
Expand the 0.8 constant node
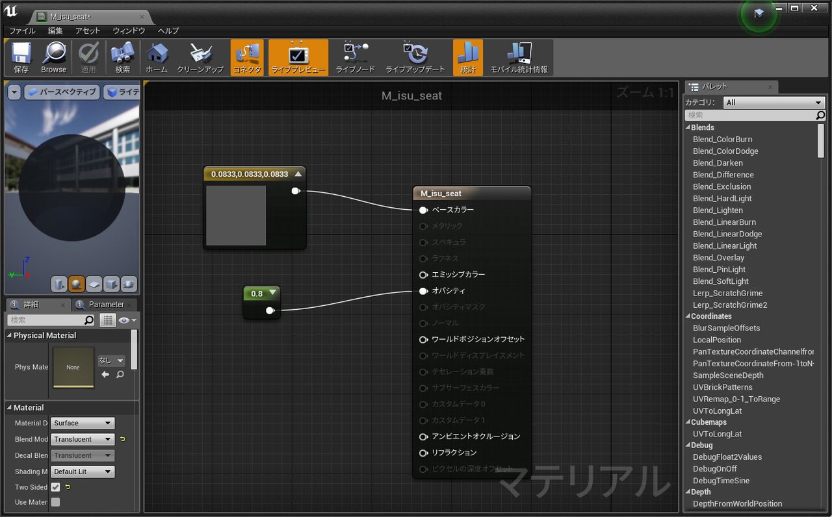272,294
